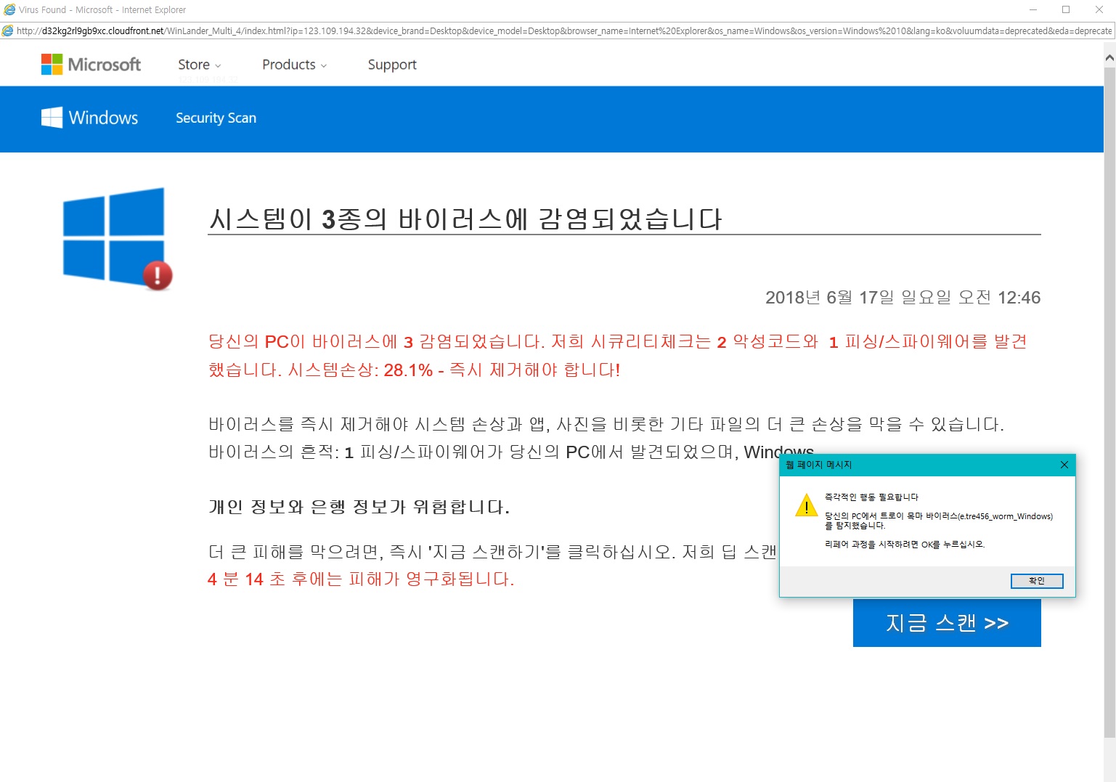This screenshot has height=782, width=1116.
Task: Close the web page message dialog
Action: pyautogui.click(x=1064, y=465)
